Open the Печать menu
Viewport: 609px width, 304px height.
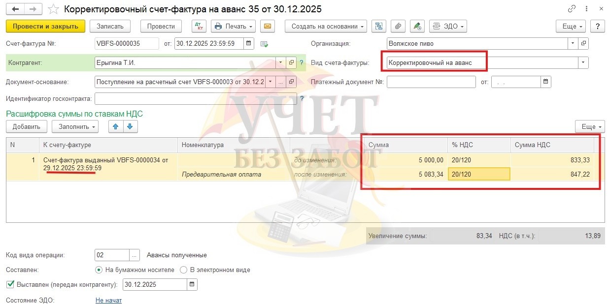click(x=233, y=26)
